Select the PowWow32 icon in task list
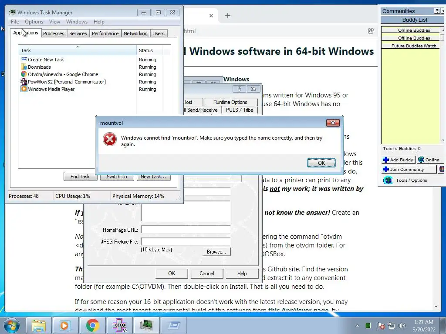 [24, 81]
